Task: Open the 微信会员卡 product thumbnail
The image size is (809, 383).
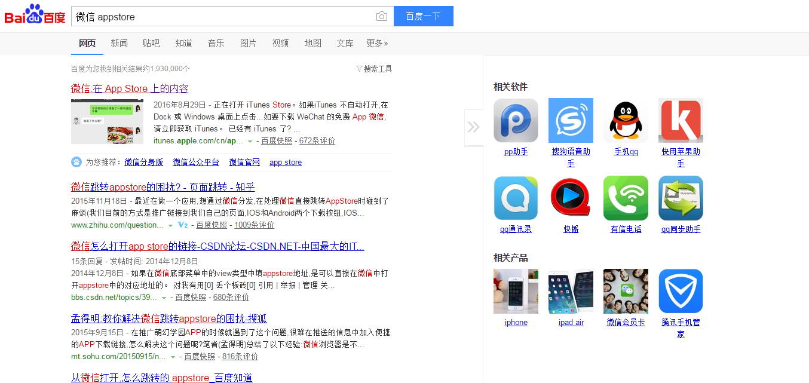Action: click(x=626, y=291)
